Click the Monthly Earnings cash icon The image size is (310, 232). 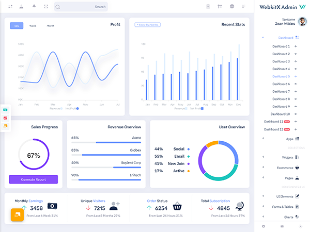point(52,207)
